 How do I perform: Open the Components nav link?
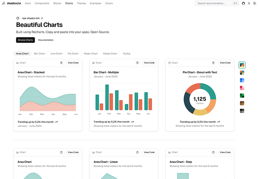[x=42, y=3]
